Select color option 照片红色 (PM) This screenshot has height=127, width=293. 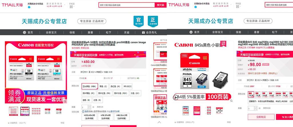pos(104,93)
